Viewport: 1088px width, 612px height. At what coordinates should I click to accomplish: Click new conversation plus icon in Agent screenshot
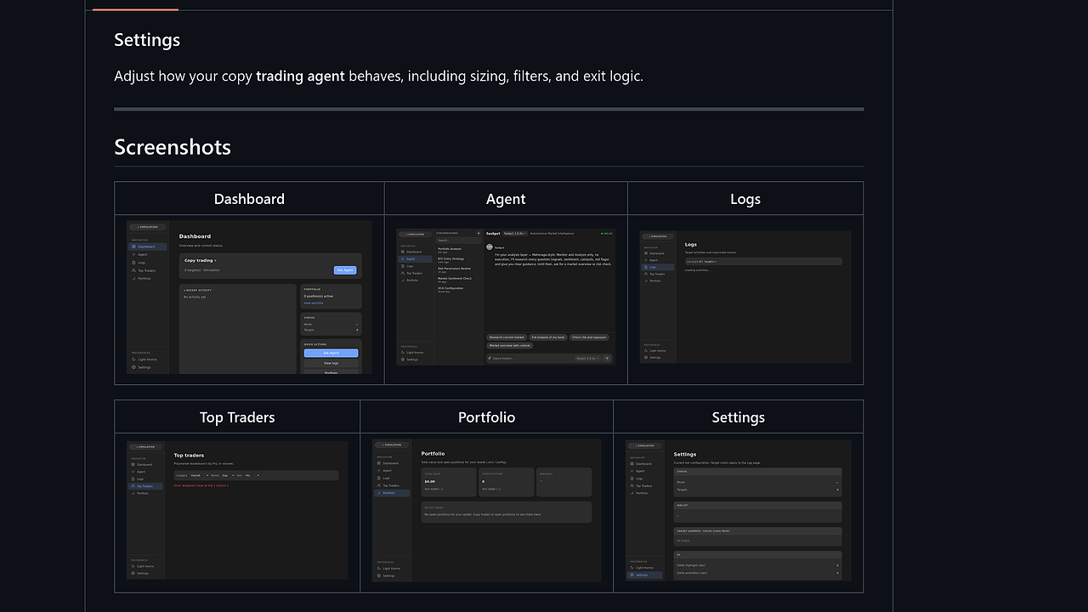tap(479, 233)
